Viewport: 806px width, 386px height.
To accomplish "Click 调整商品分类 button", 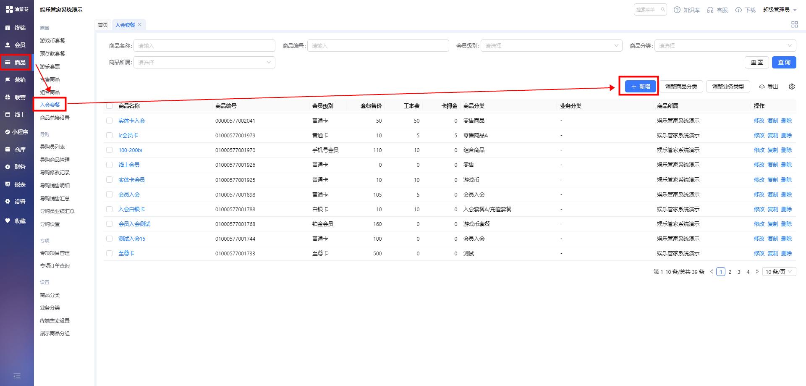I will click(681, 87).
